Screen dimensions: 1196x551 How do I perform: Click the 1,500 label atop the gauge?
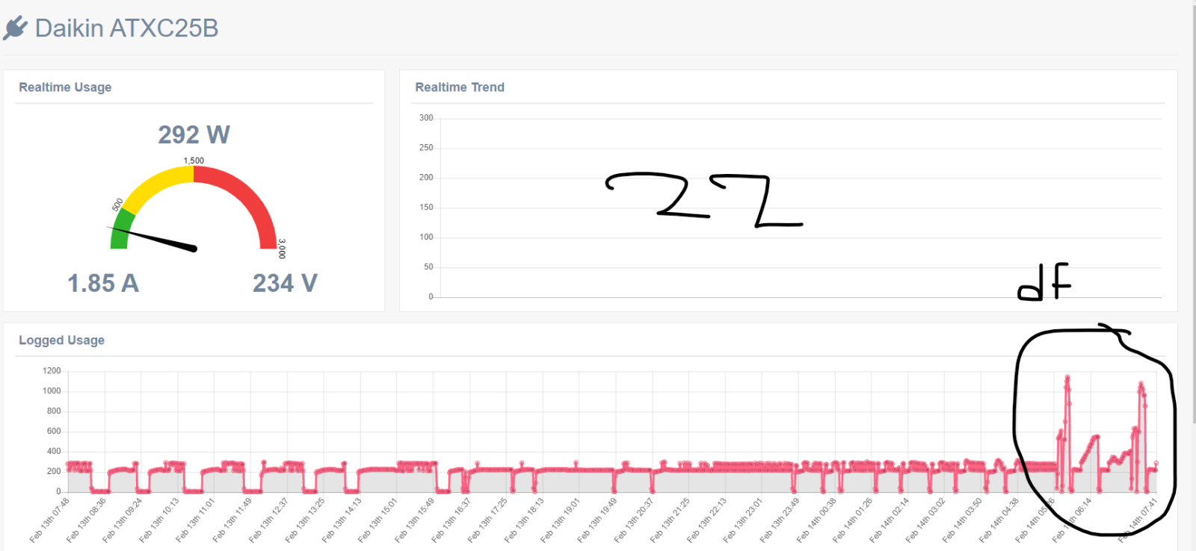[194, 161]
